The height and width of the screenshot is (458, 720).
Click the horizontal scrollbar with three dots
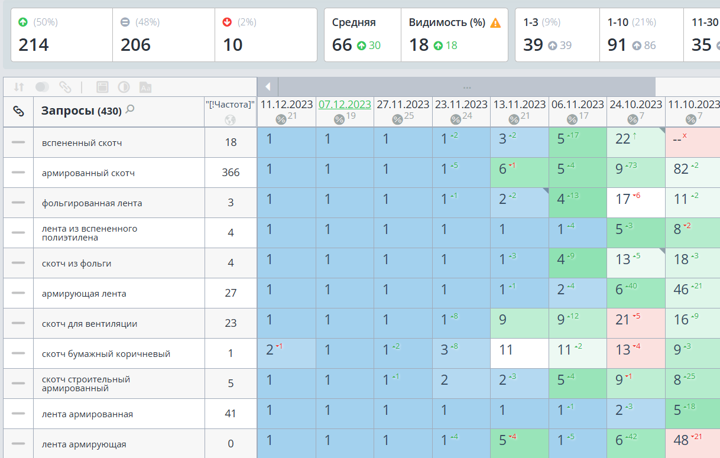[x=467, y=87]
